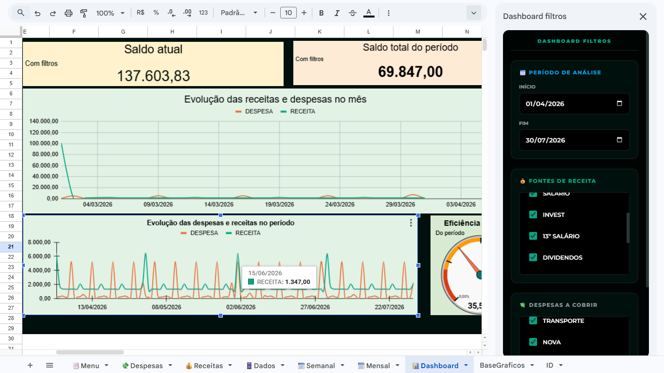Click the redo arrow in the toolbar
Viewport: 664px width, 373px height.
[53, 13]
